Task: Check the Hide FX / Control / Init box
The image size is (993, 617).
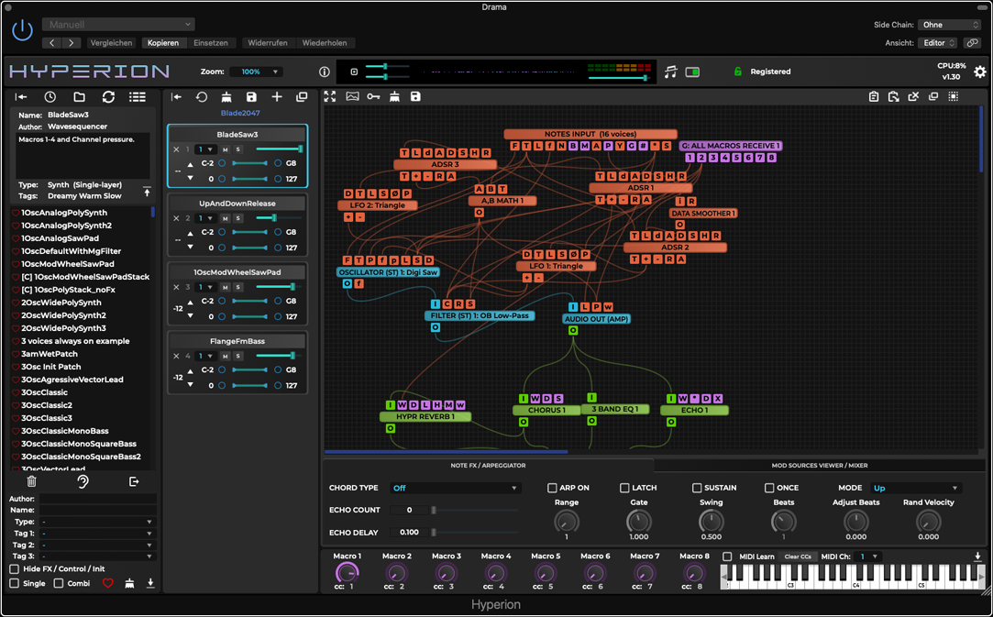Action: 15,569
